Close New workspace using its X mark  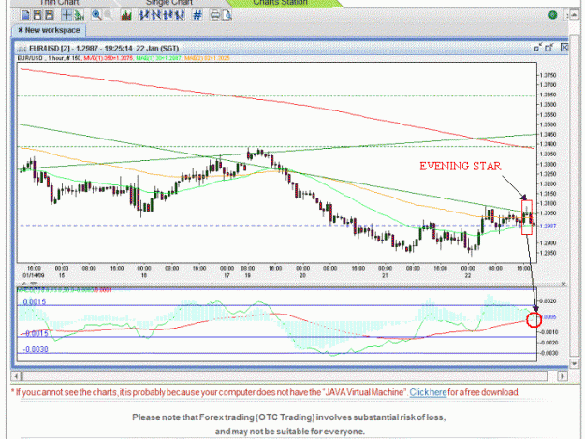[21, 30]
